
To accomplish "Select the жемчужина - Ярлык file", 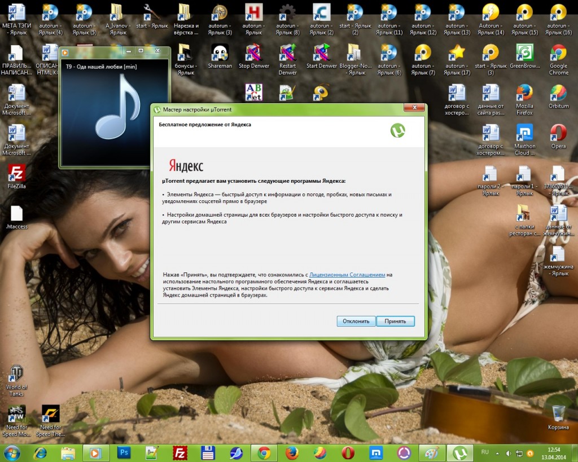I will [558, 260].
